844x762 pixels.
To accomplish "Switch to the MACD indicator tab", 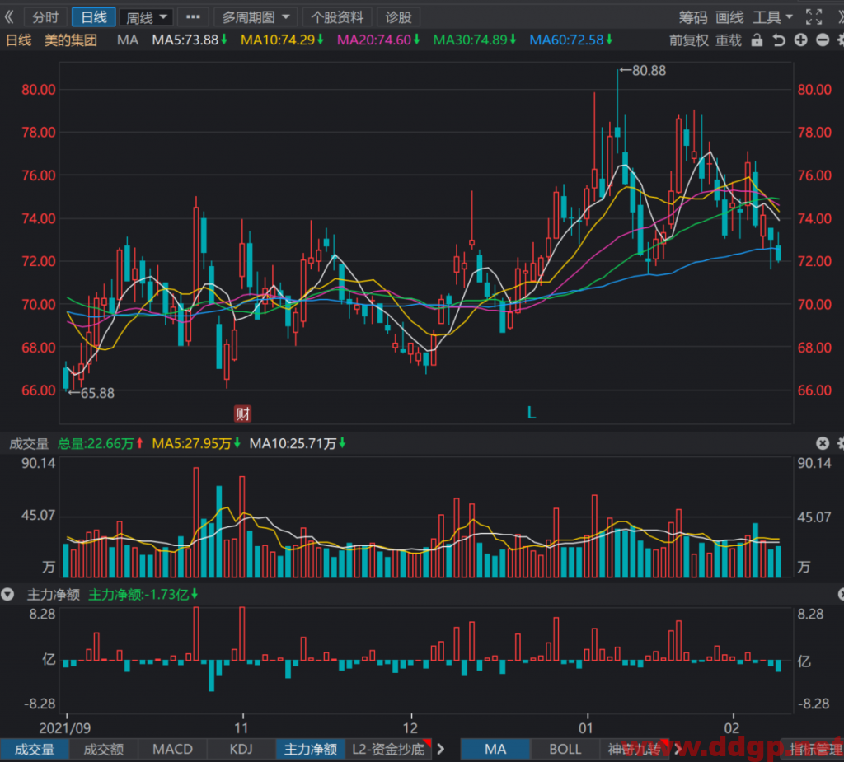I will coord(172,749).
